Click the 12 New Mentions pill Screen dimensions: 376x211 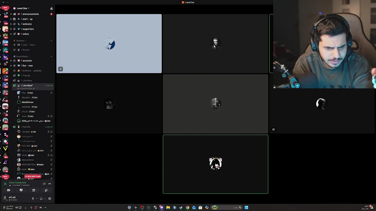pos(33,176)
